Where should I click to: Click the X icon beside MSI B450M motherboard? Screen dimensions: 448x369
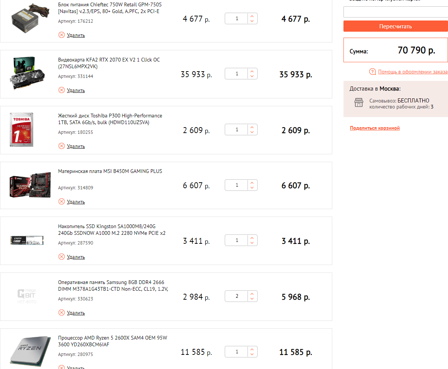(x=62, y=202)
